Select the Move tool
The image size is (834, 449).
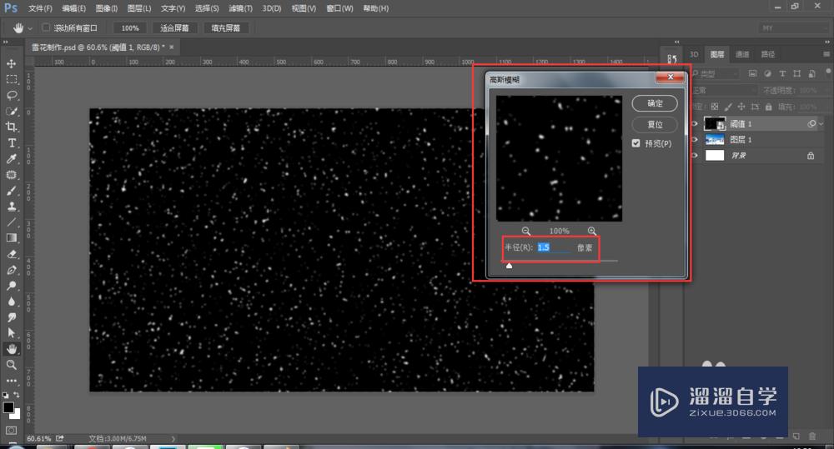[11, 64]
